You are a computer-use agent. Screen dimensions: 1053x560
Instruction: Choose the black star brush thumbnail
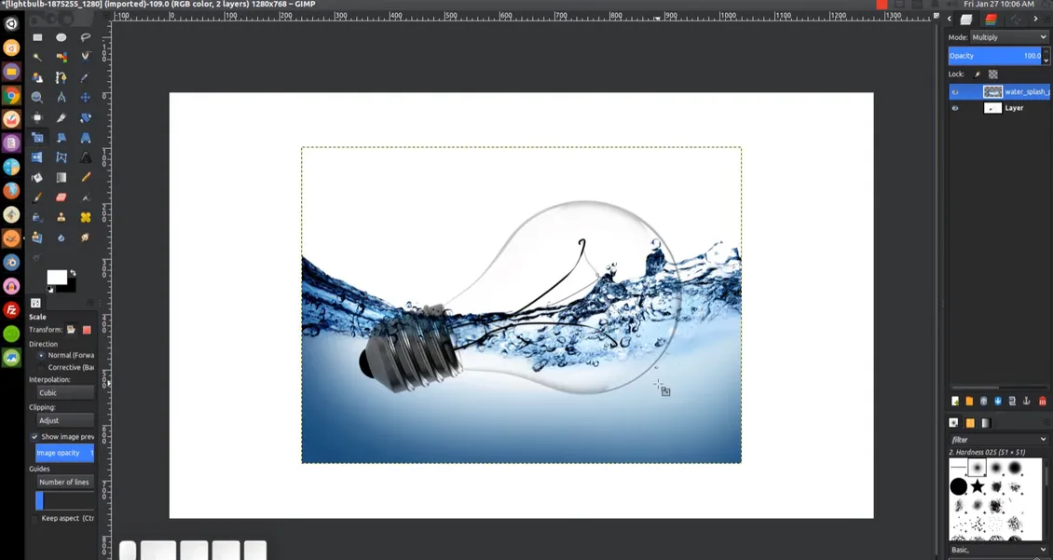pos(978,486)
